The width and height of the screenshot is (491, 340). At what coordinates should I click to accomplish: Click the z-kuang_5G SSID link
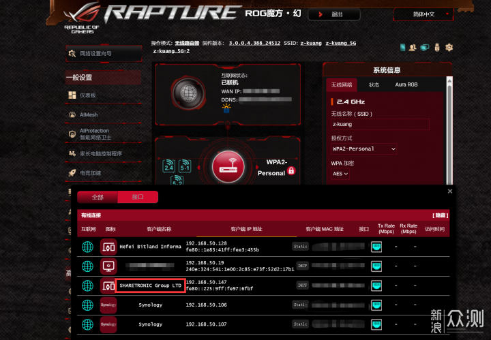[341, 43]
